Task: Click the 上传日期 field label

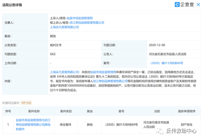Action: [11, 63]
